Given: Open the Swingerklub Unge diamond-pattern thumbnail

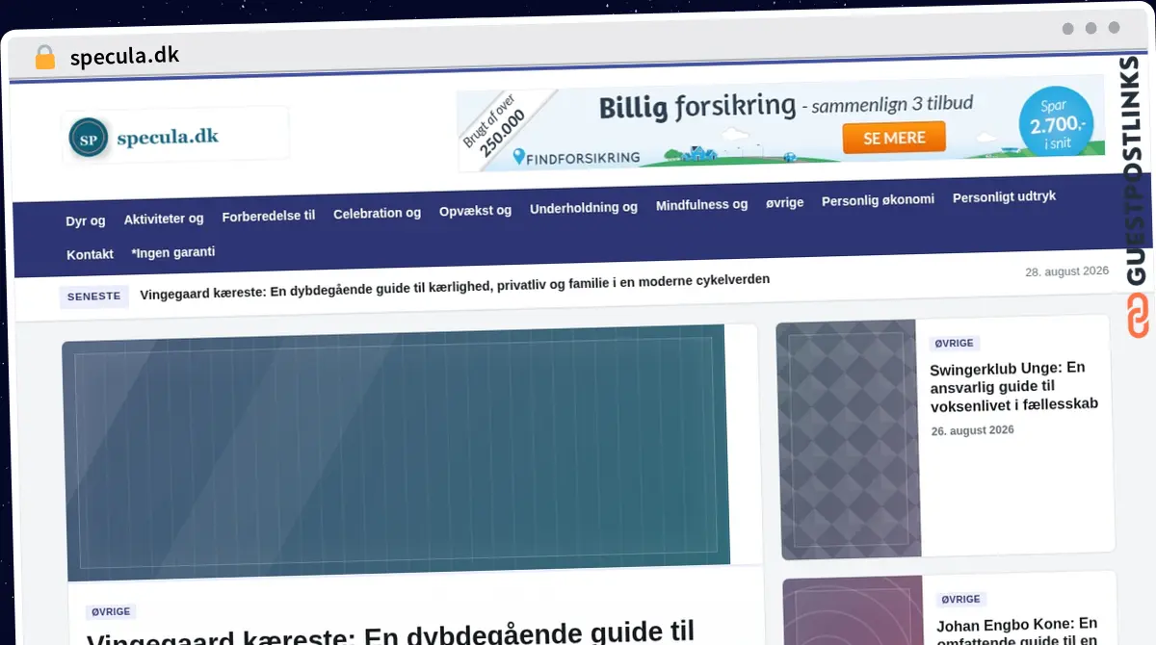Looking at the screenshot, I should click(x=848, y=439).
